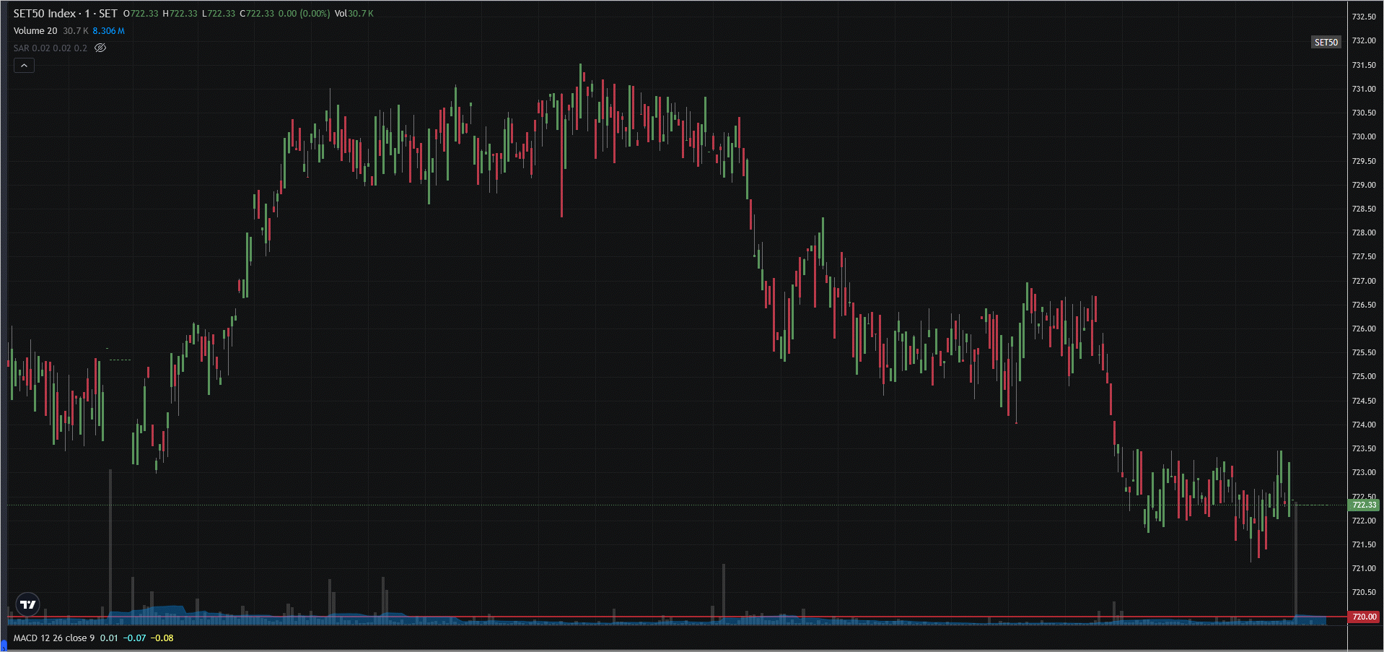The image size is (1384, 652).
Task: Click the C722.33 close value
Action: [x=257, y=14]
